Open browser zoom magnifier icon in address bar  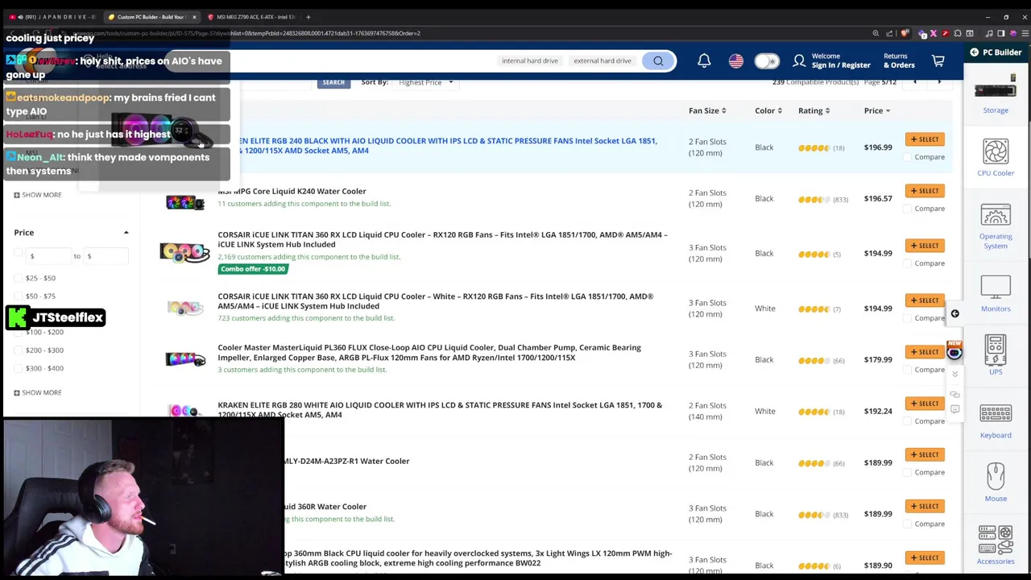876,34
